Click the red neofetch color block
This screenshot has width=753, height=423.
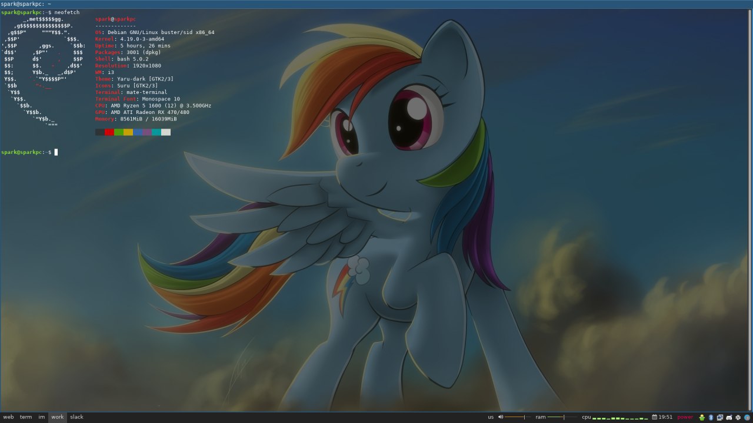[x=109, y=132]
